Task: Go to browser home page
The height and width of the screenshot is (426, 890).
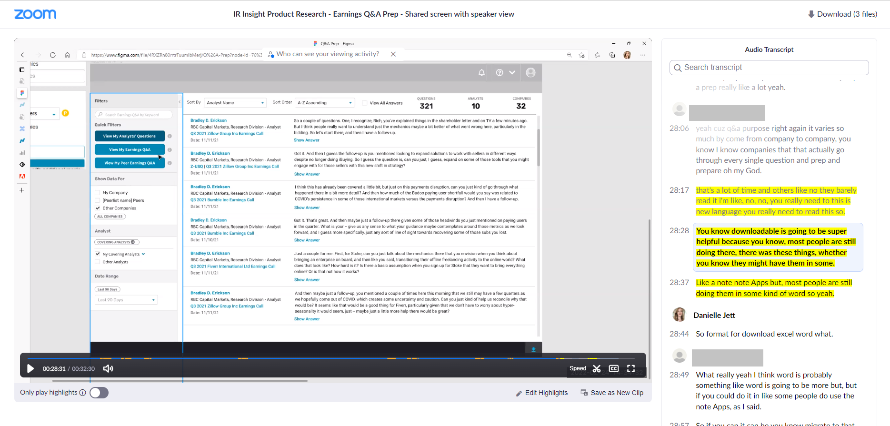Action: (68, 55)
